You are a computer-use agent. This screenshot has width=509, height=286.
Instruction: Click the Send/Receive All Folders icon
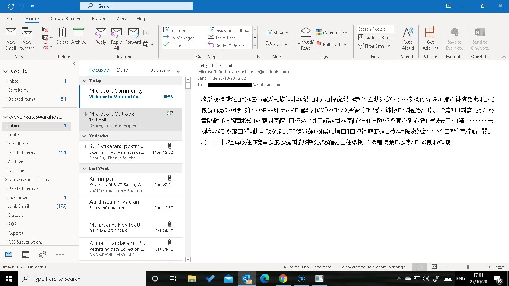coord(10,6)
